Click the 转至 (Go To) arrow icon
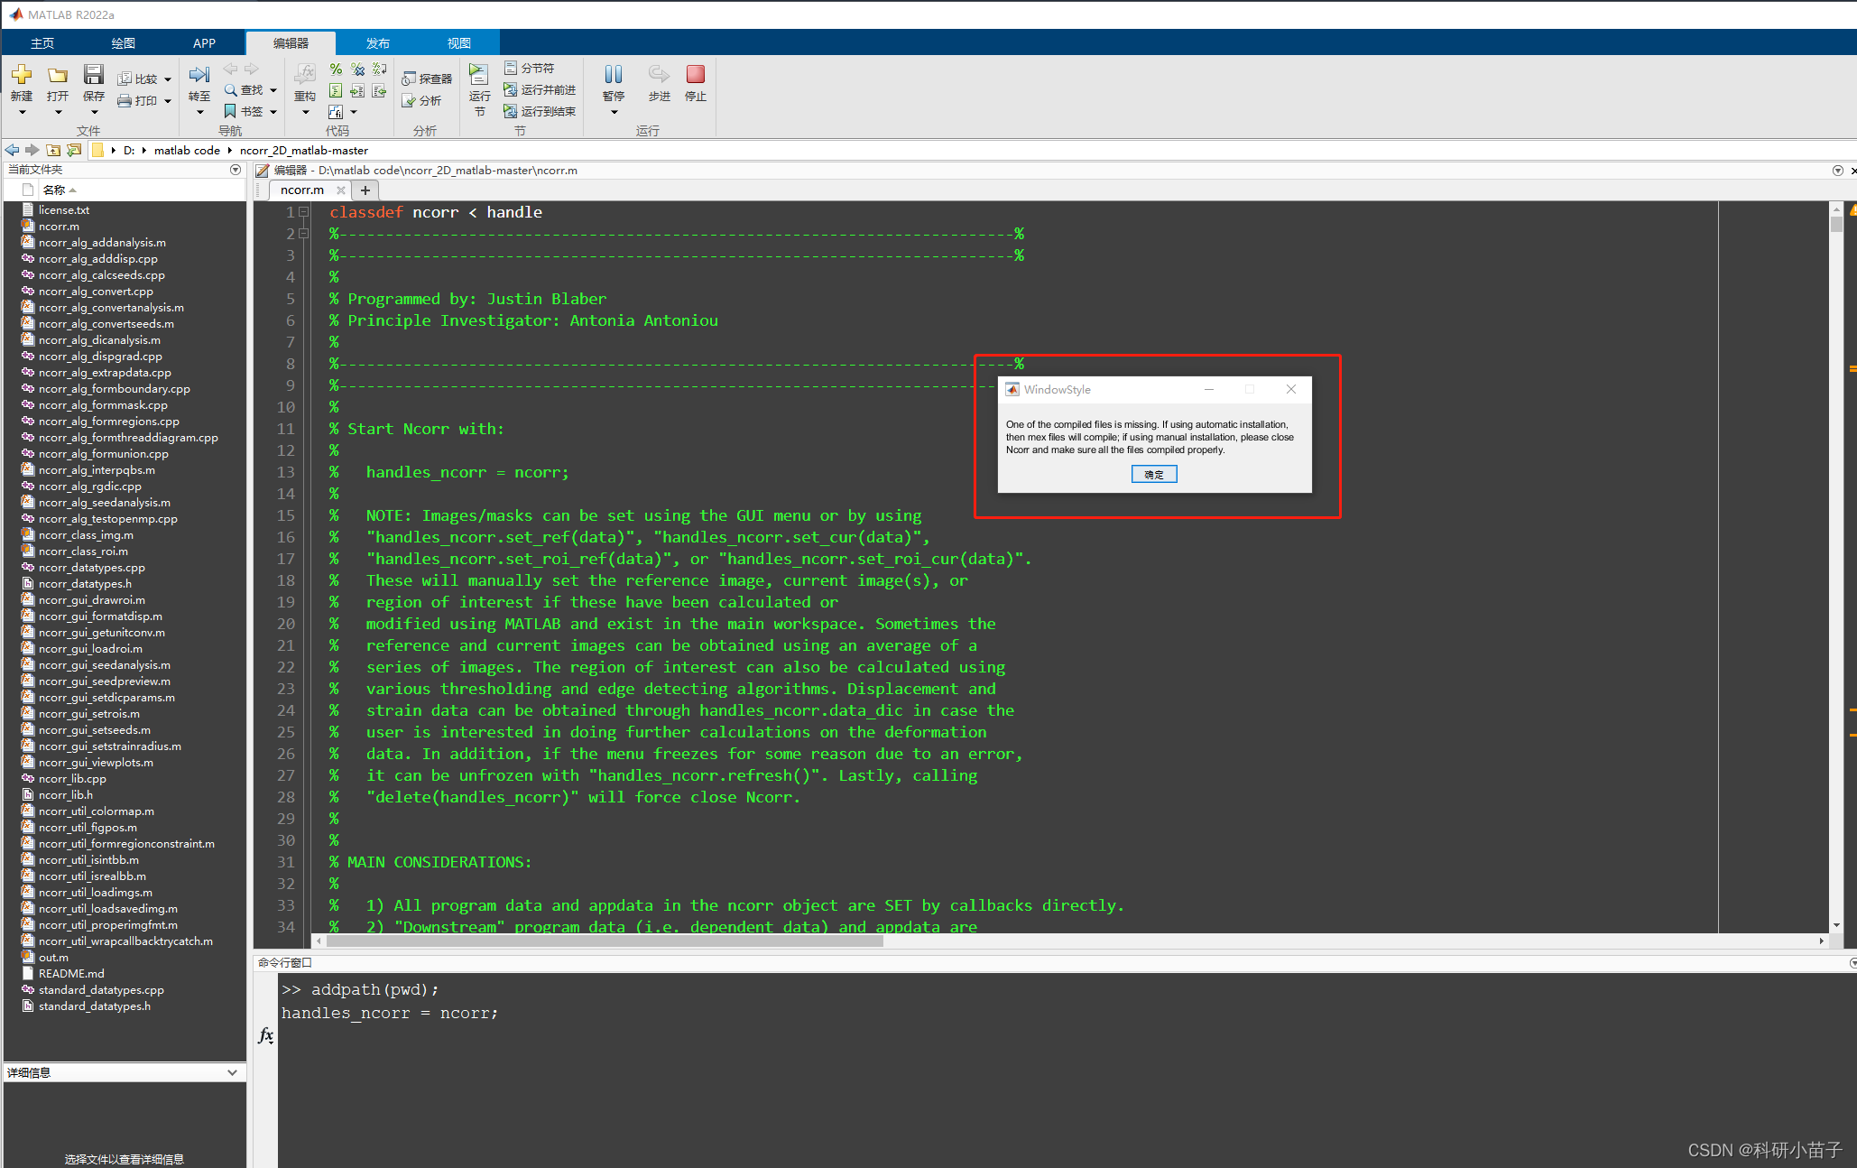Screen dimensions: 1857x1168 199,75
